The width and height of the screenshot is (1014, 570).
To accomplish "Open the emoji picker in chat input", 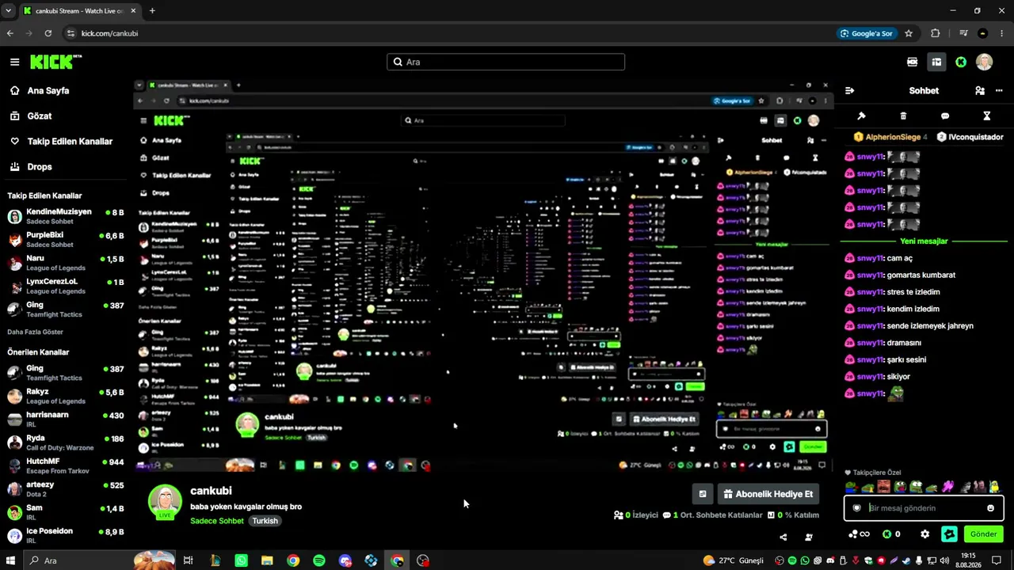I will (990, 508).
